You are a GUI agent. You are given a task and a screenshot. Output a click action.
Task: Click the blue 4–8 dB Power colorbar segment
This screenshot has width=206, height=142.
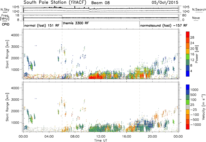pos(188,68)
